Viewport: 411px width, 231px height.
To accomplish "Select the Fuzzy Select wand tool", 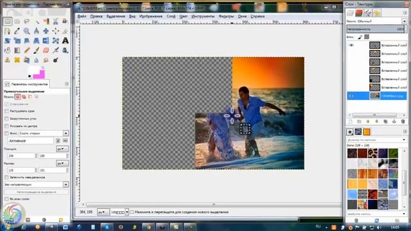I will 37,21.
